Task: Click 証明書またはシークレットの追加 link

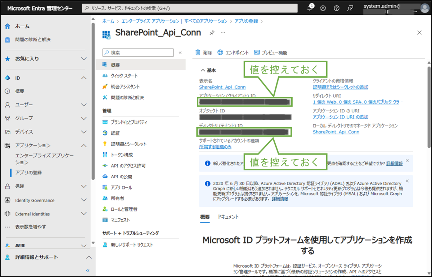Action: (x=340, y=87)
